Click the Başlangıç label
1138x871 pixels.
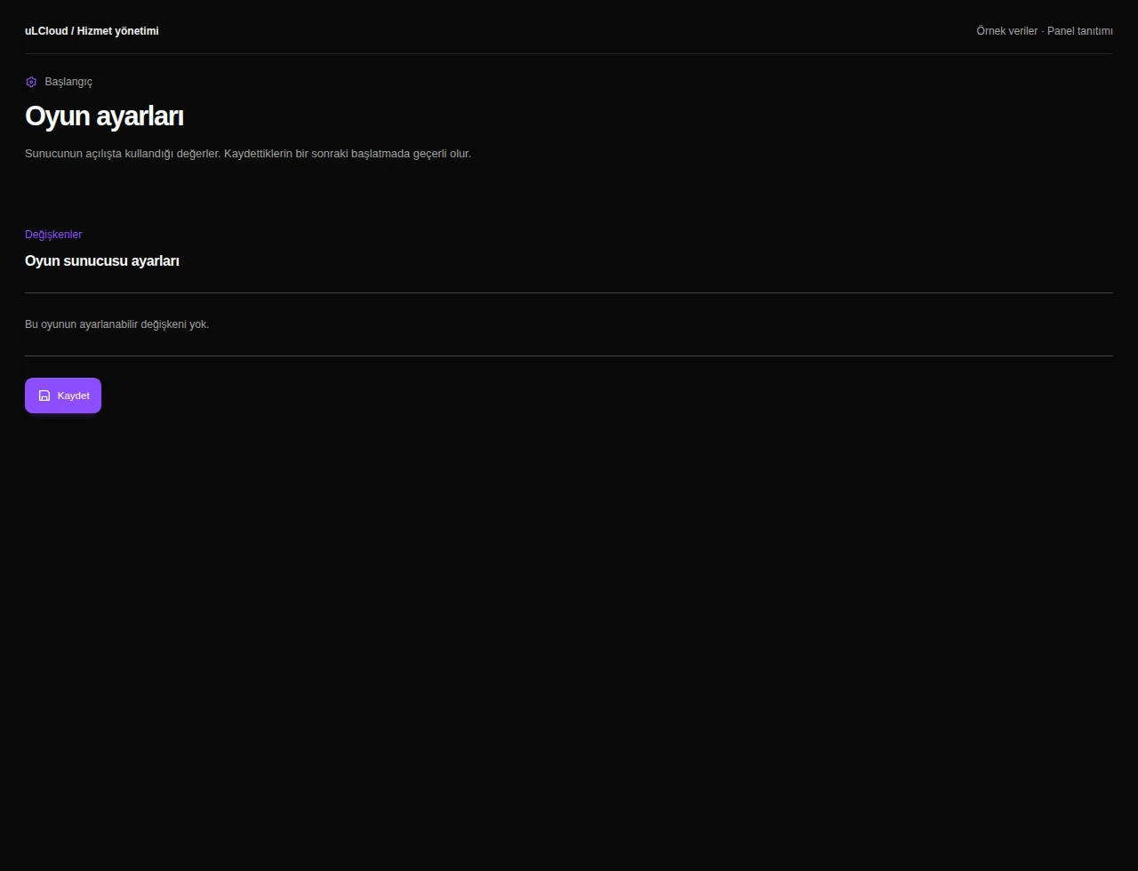point(68,82)
